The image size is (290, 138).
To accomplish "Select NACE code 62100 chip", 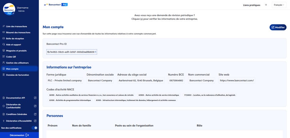I will [x=70, y=100].
